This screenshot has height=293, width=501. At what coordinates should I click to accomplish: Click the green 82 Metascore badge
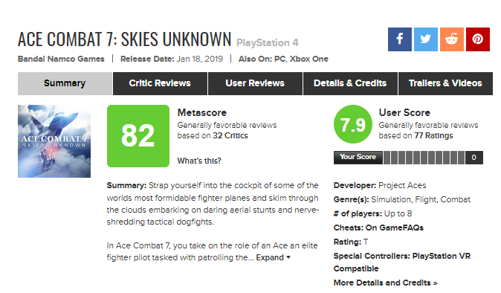pos(138,136)
